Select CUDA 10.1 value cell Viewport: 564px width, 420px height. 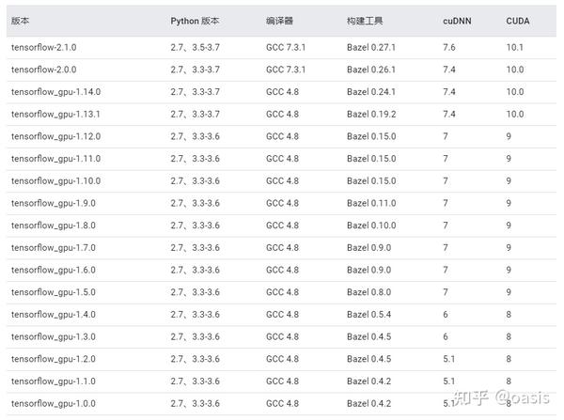click(x=515, y=48)
